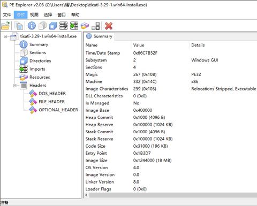Screen dimensions: 257x206
Task: Click the Image Base value 0x400000
Action: [142, 110]
